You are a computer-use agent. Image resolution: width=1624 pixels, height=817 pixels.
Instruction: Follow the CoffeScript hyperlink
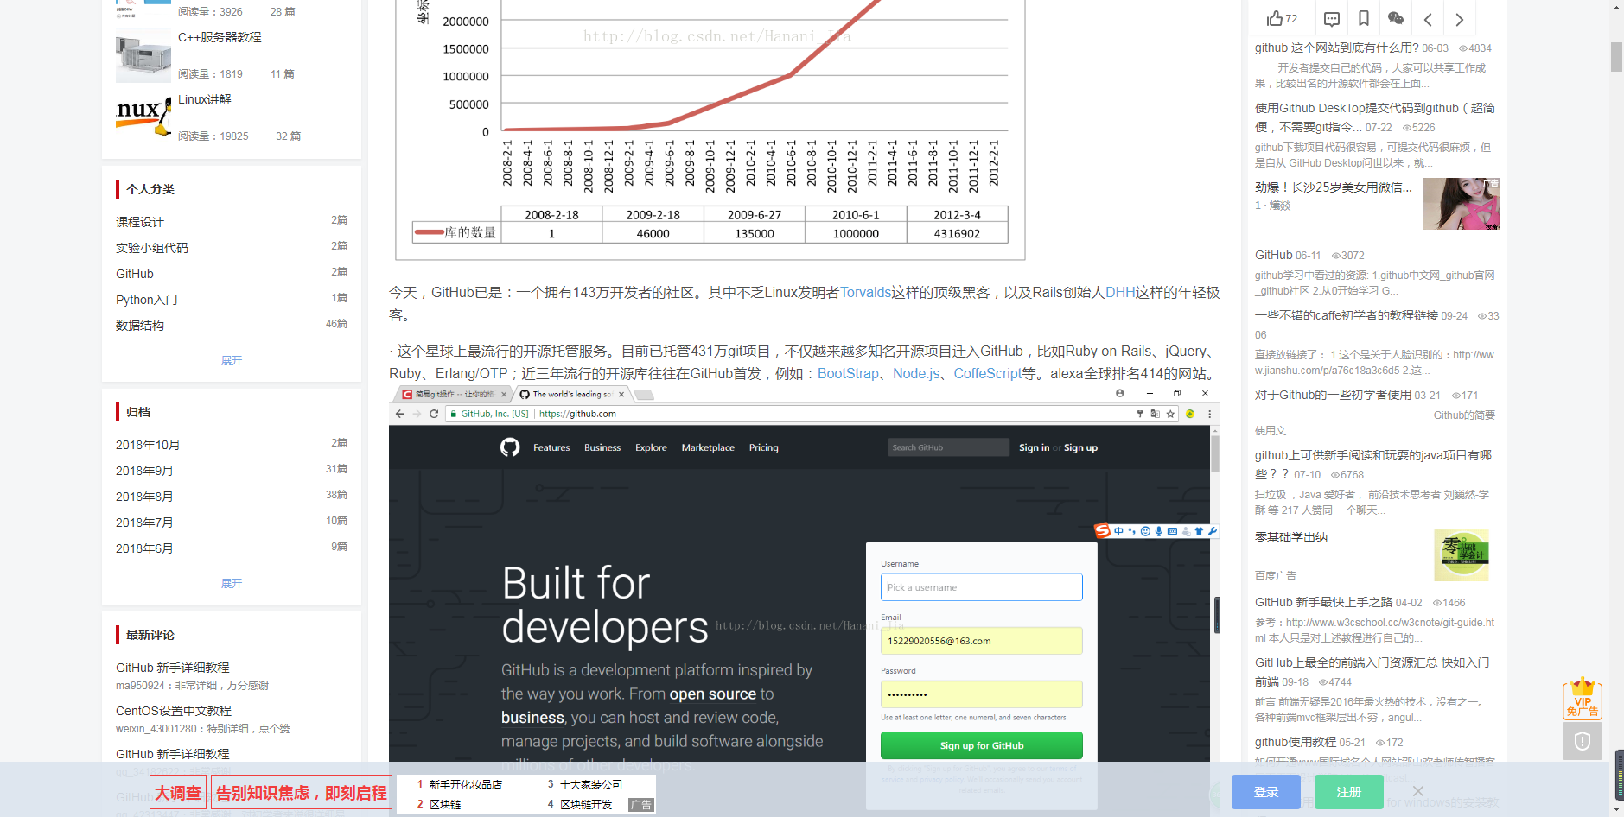pyautogui.click(x=988, y=373)
